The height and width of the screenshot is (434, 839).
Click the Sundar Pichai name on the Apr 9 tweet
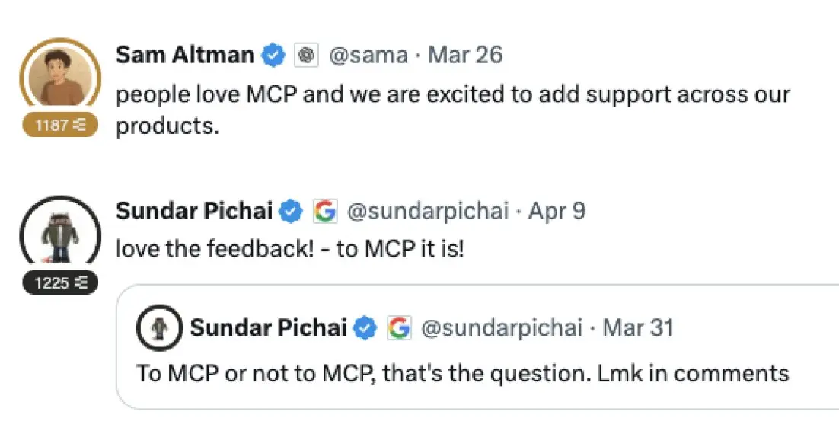coord(194,211)
